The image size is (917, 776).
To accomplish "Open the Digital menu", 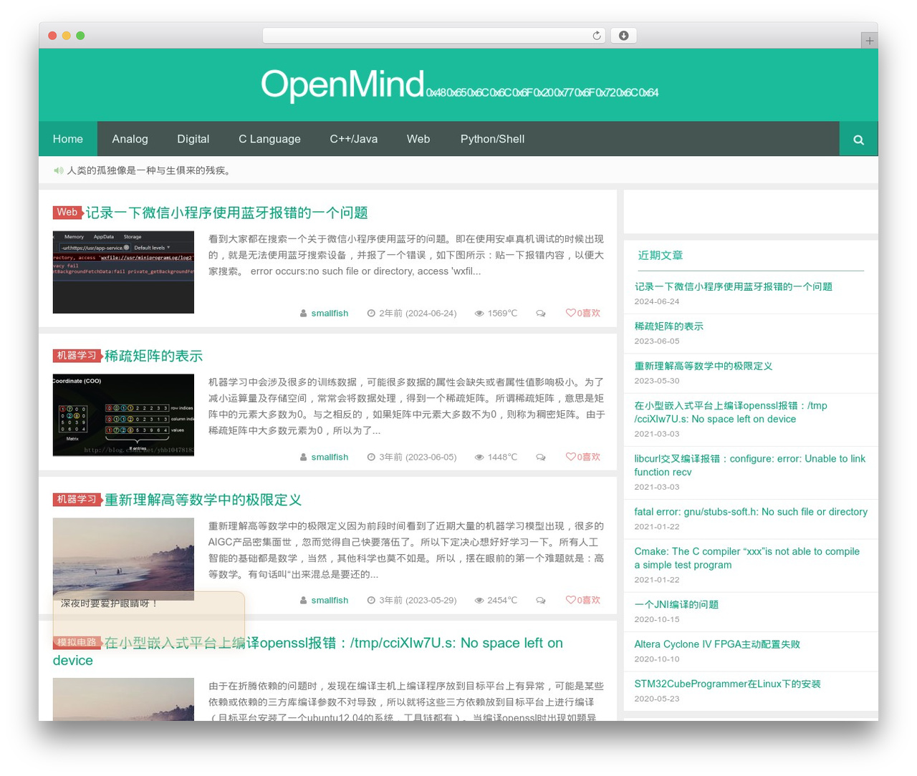I will [x=193, y=139].
